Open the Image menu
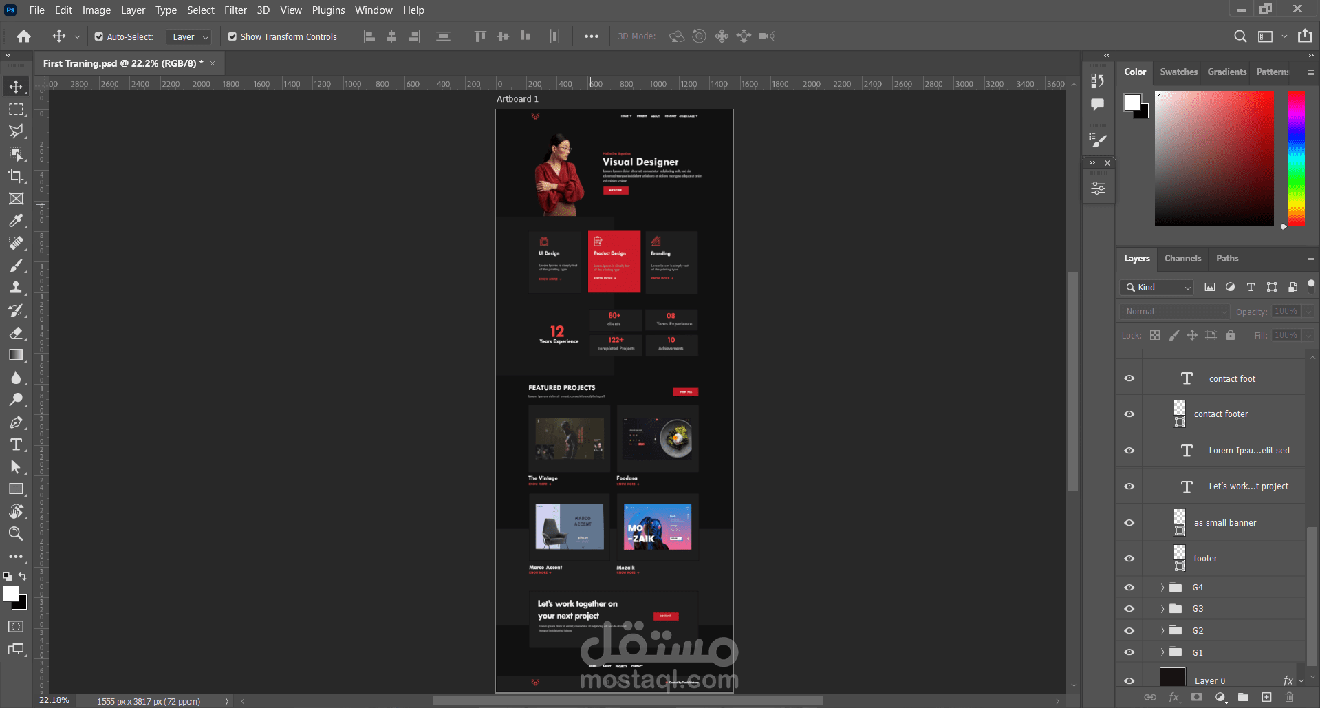1320x708 pixels. click(96, 10)
